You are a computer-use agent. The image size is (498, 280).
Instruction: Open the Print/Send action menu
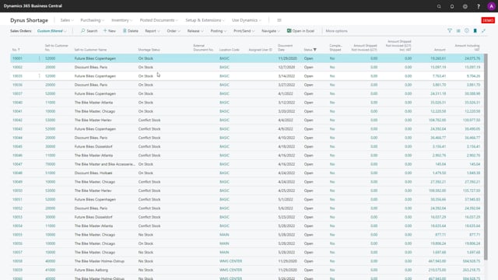tap(244, 31)
